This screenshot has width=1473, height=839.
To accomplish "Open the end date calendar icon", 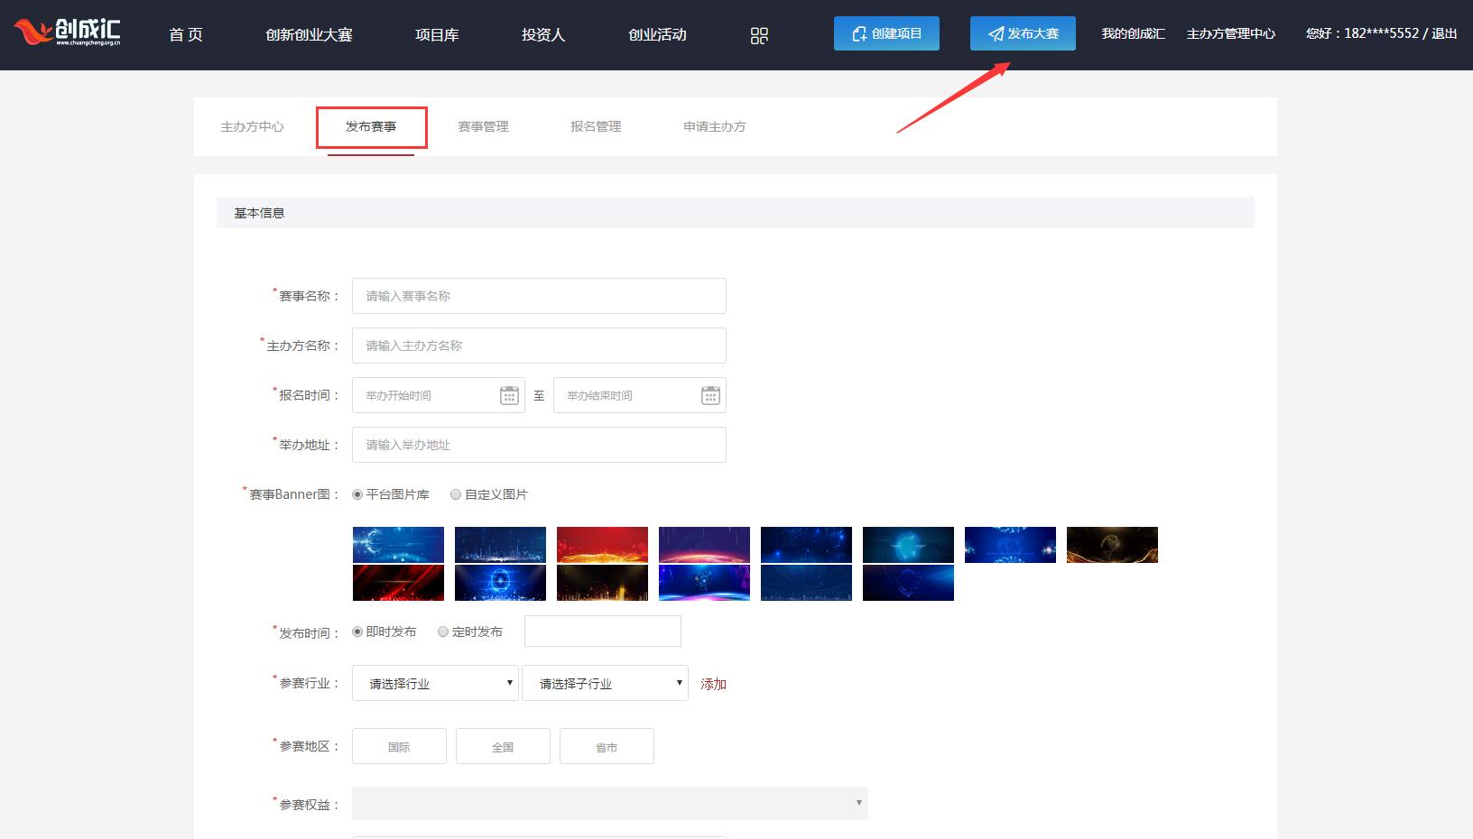I will point(710,395).
